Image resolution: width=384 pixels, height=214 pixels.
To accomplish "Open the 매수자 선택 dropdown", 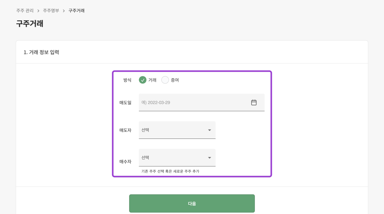I will 173,158.
